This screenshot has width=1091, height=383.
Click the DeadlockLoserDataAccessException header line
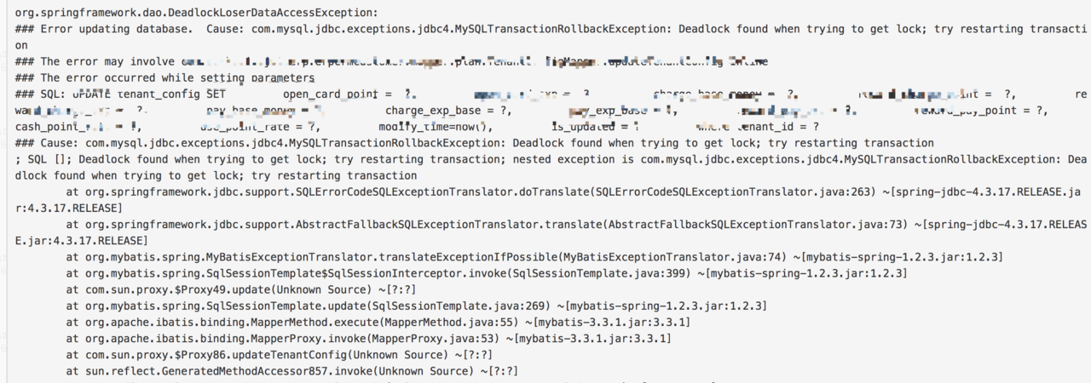tap(197, 13)
